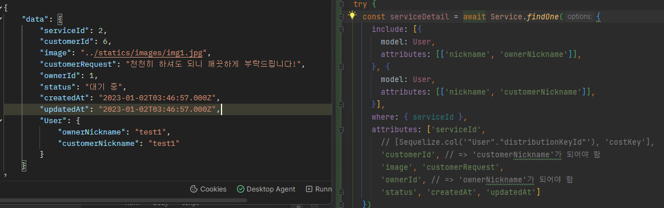Toggle fold marker beside '}],' line

(x=341, y=104)
